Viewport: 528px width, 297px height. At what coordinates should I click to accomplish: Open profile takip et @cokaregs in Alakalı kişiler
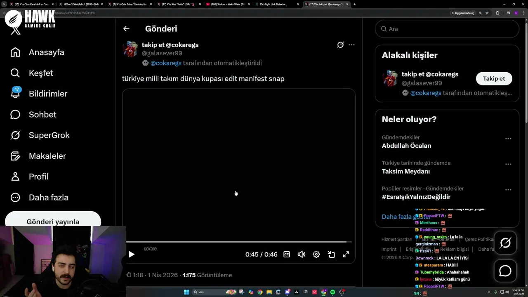click(430, 74)
